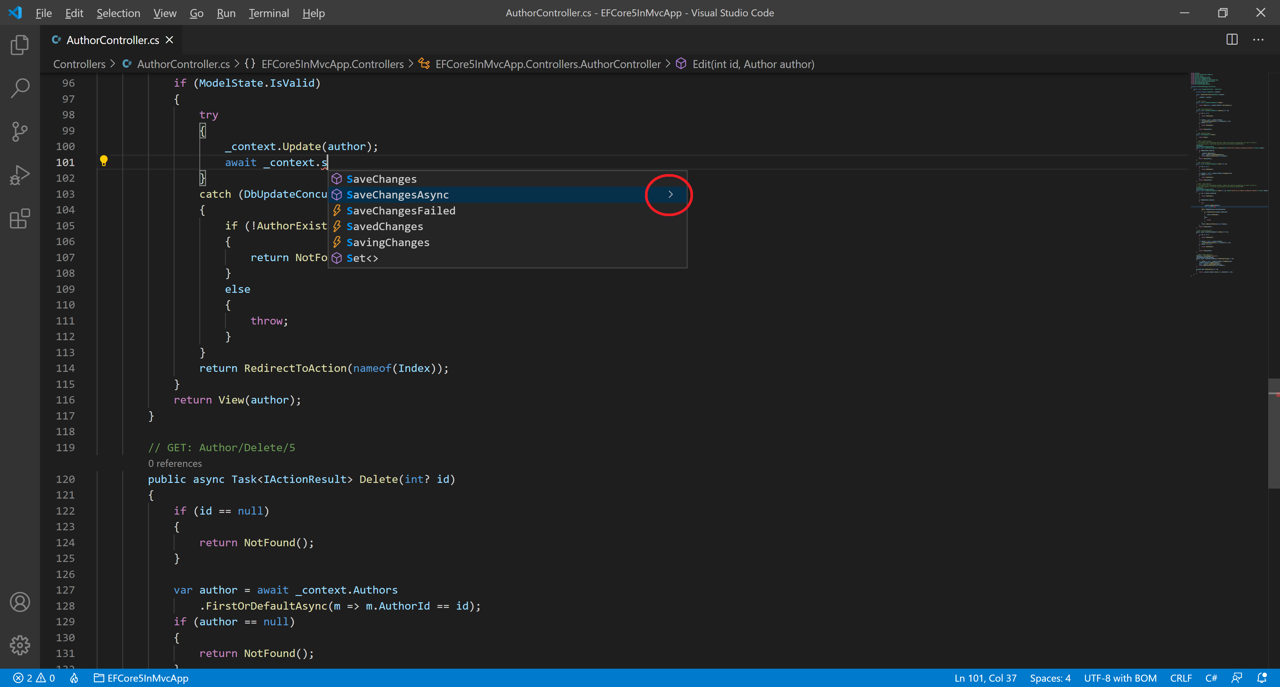Open the Extensions view

point(20,219)
